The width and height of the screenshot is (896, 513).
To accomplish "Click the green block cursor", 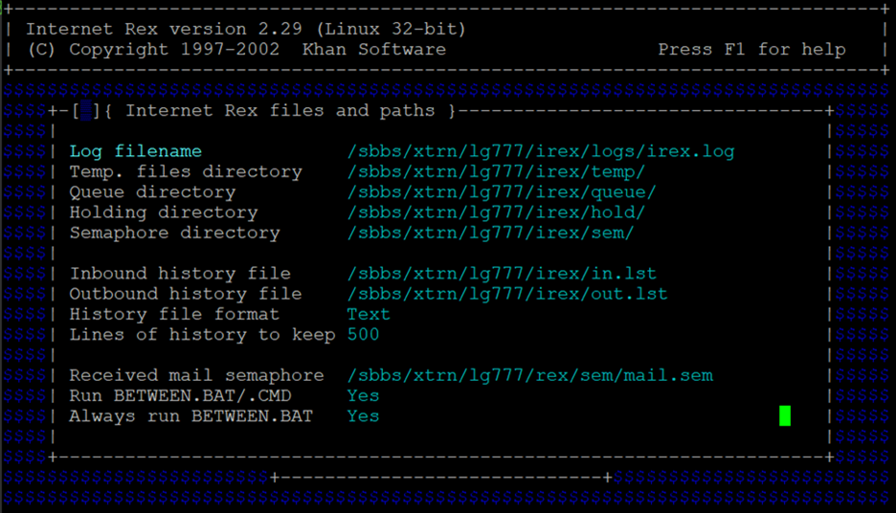I will tap(785, 416).
